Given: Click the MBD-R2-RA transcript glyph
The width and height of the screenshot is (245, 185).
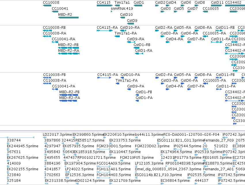Looking at the screenshot, I should 69,54.
